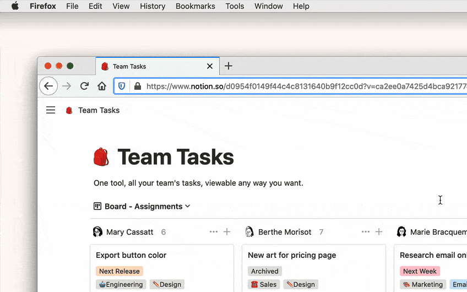The width and height of the screenshot is (467, 292).
Task: Click the tracking protection shield icon
Action: (x=122, y=86)
